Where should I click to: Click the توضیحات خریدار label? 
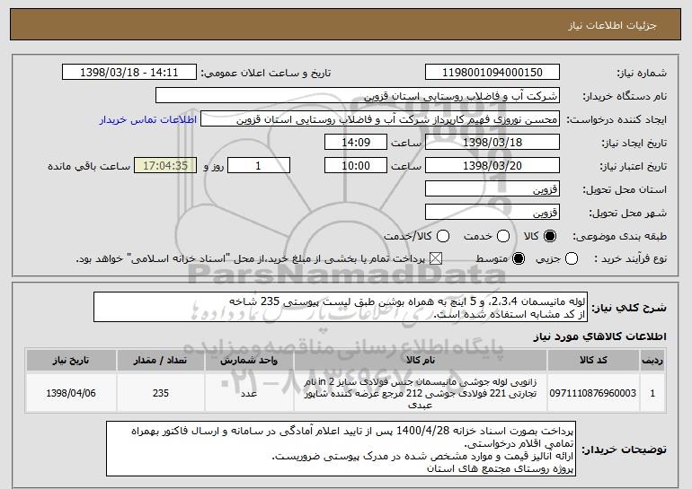point(624,450)
